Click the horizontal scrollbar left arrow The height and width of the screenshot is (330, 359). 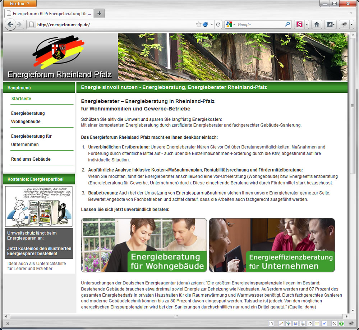pyautogui.click(x=6, y=316)
